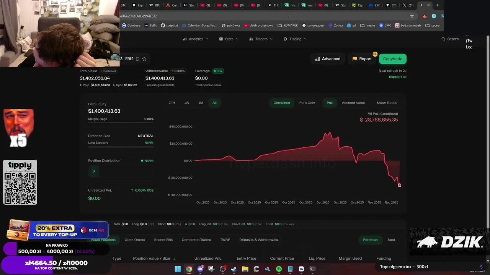The width and height of the screenshot is (490, 275).
Task: Open the Asset Positions tab
Action: [103, 240]
